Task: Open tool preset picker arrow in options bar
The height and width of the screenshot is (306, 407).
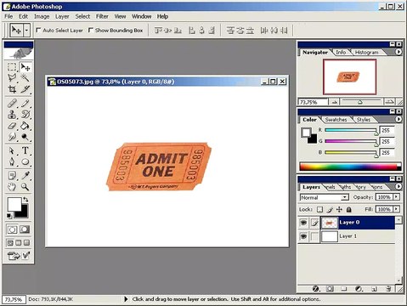Action: point(26,30)
